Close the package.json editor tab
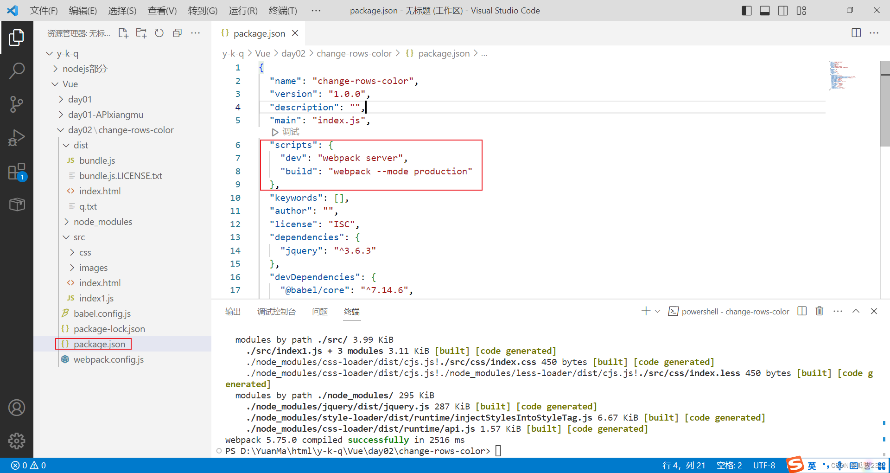 (x=295, y=33)
